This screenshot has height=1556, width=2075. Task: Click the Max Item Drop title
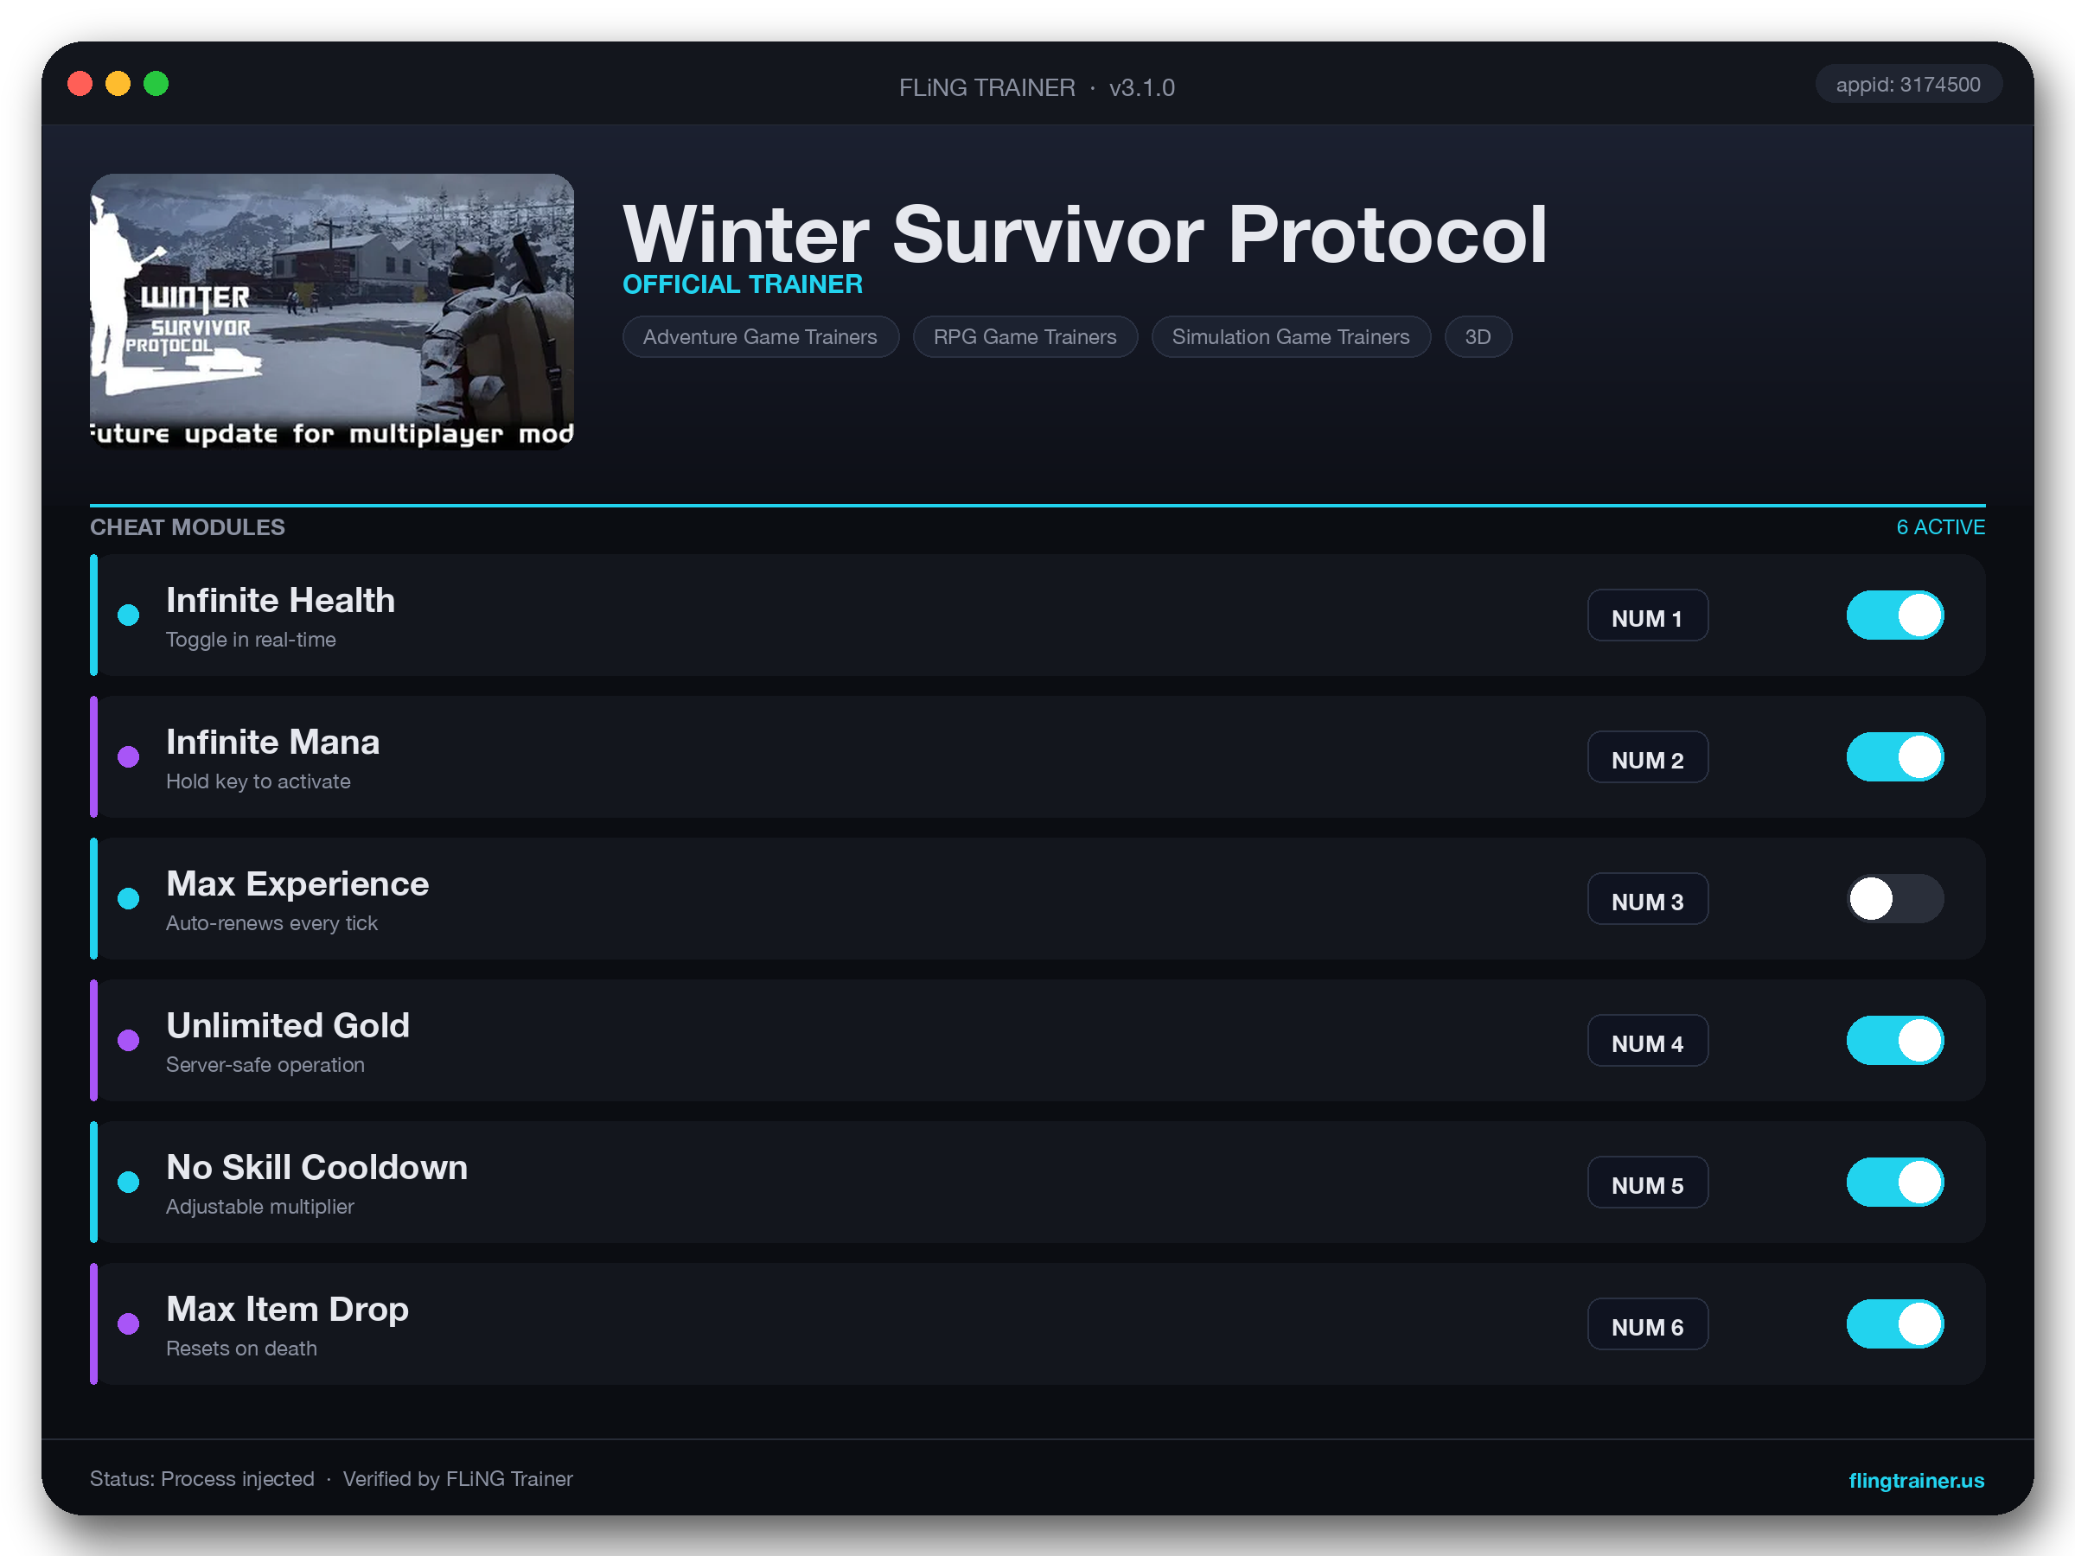pos(287,1309)
